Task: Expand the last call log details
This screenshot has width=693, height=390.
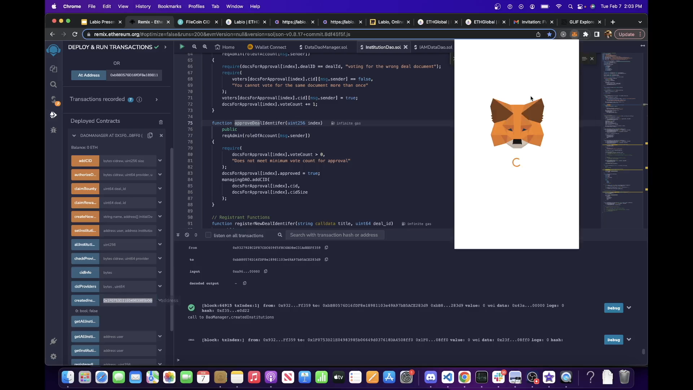Action: pyautogui.click(x=629, y=339)
